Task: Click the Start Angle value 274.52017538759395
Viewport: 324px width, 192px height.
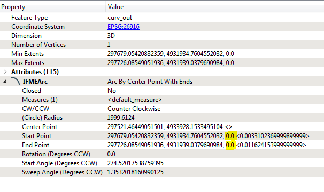Action: coord(135,163)
